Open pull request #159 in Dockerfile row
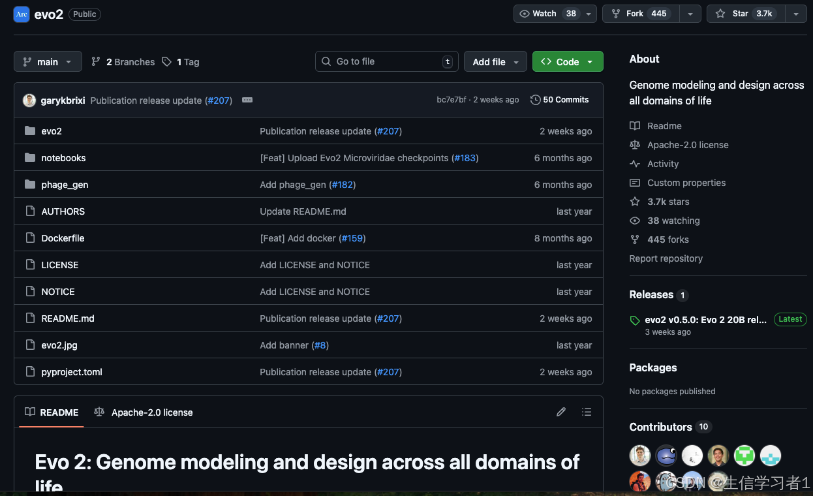 coord(352,238)
